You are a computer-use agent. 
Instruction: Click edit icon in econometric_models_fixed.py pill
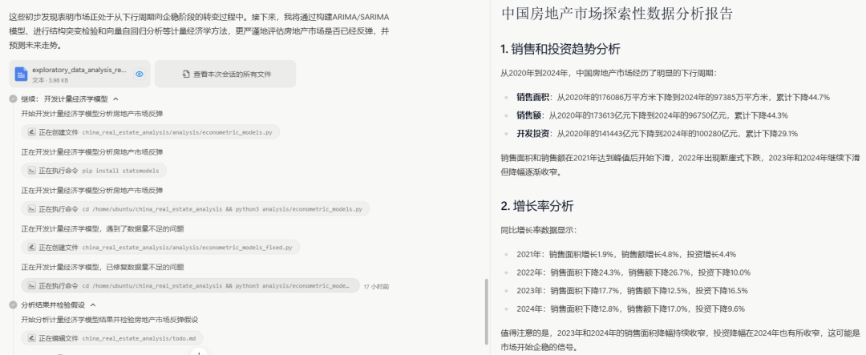31,248
